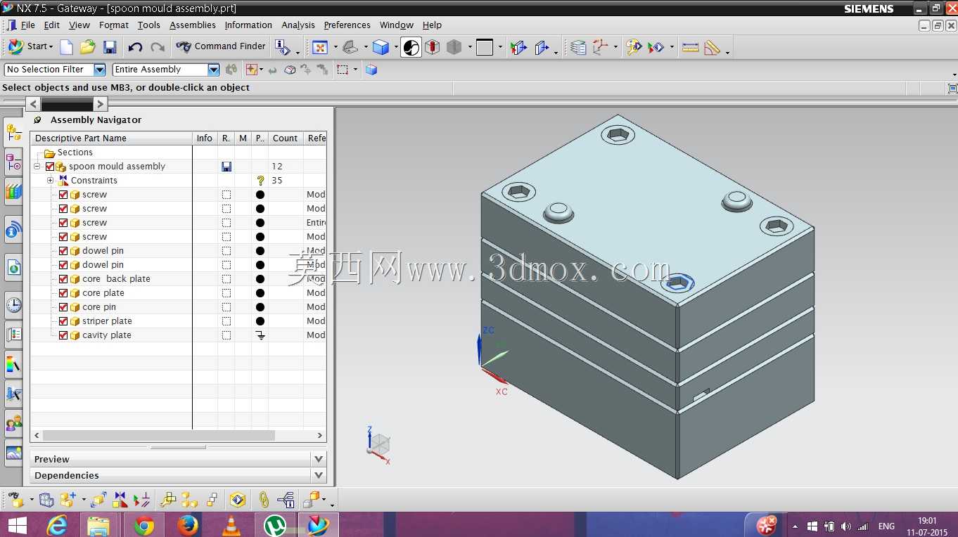
Task: Open the Assemblies menu
Action: 193,25
